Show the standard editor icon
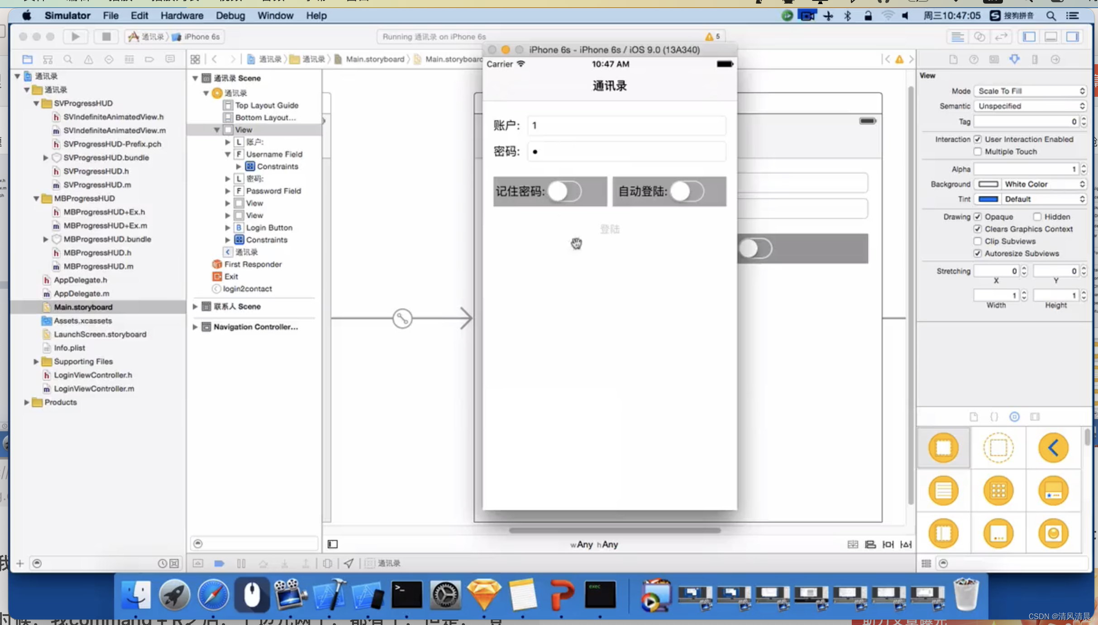 957,37
